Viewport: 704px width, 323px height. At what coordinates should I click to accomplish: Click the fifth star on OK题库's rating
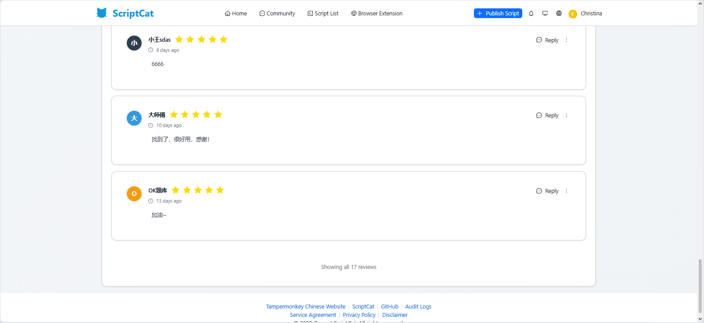220,190
